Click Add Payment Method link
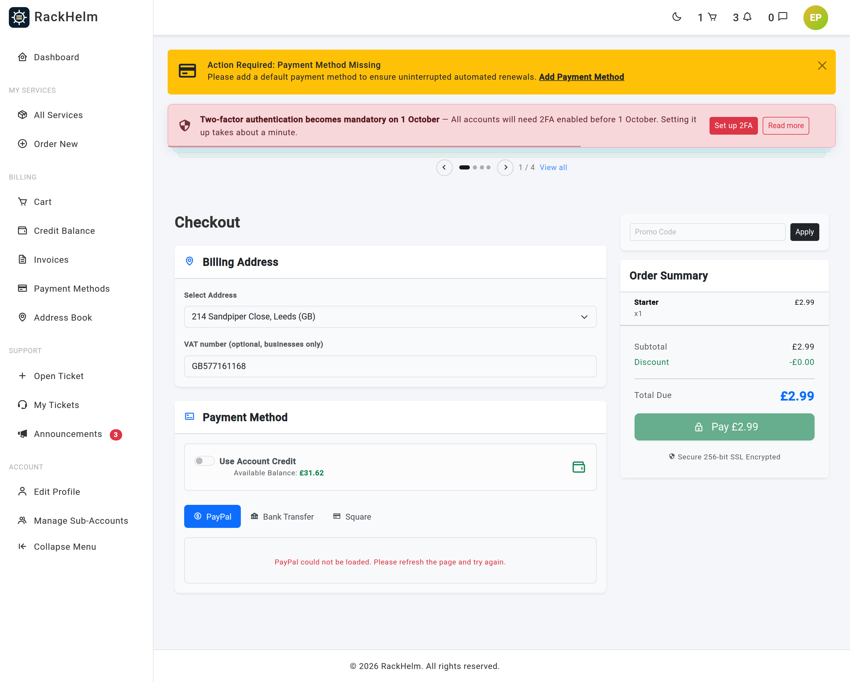The height and width of the screenshot is (682, 850). (x=581, y=77)
